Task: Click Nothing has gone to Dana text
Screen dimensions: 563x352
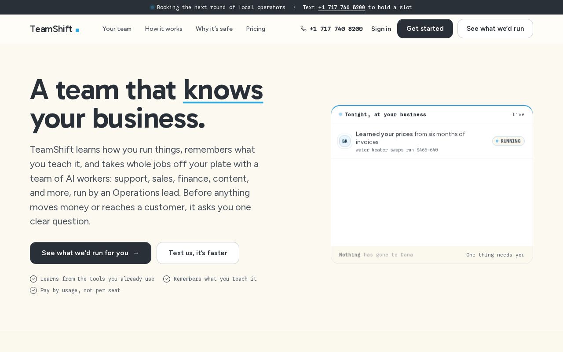Action: [376, 255]
